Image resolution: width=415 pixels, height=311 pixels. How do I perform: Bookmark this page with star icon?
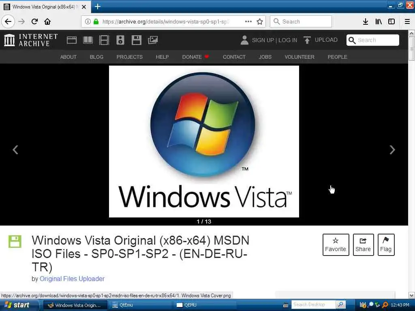pyautogui.click(x=260, y=21)
